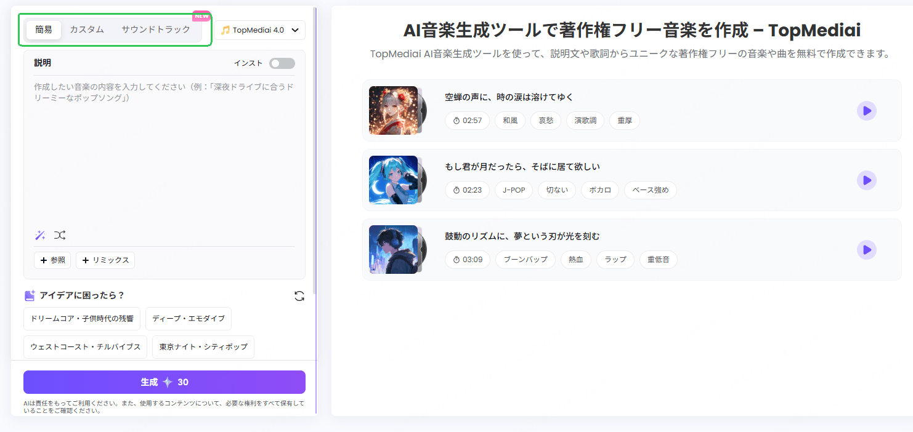Open the TopMediai 4.0 model dropdown

tap(260, 30)
